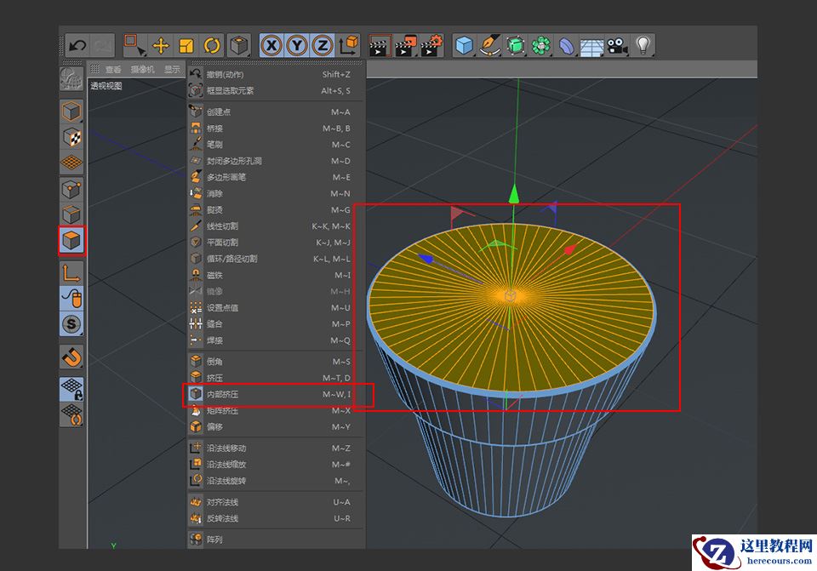
Task: Switch to polygon edit mode in left sidebar
Action: 71,241
